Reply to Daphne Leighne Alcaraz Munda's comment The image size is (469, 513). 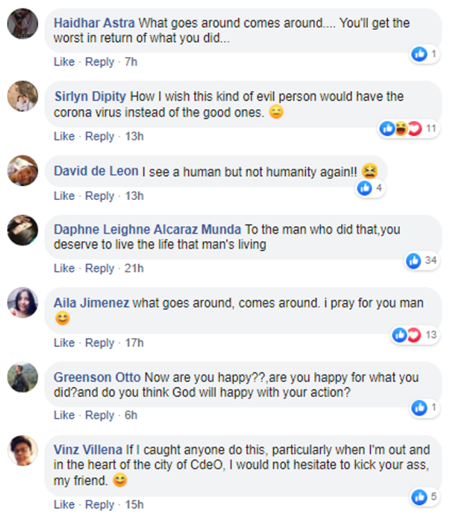pos(100,268)
